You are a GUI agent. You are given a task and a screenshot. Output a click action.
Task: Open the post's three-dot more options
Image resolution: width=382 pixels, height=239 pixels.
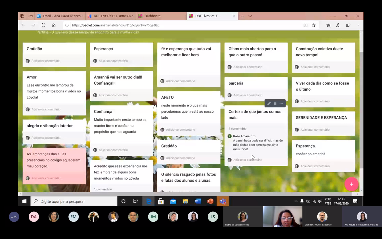coord(281,104)
